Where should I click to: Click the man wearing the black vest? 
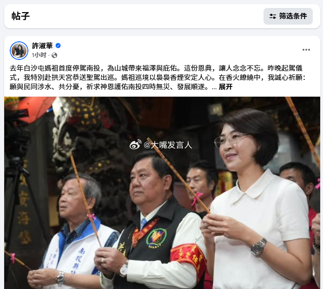(x=151, y=222)
